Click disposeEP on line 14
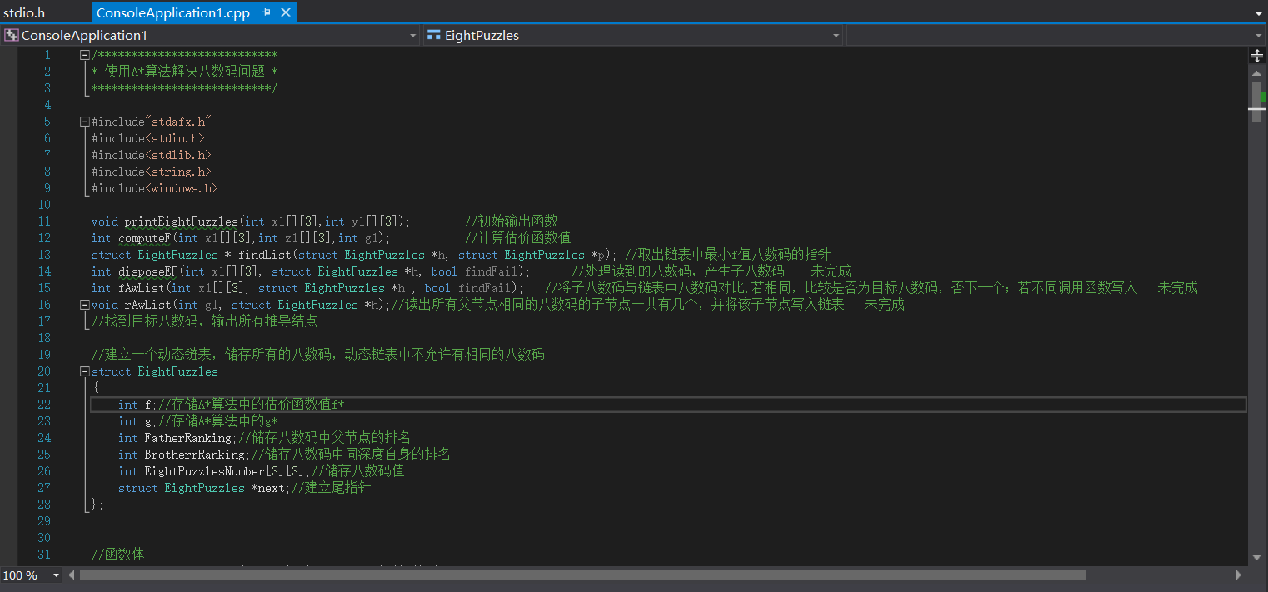The height and width of the screenshot is (592, 1268). click(x=147, y=271)
